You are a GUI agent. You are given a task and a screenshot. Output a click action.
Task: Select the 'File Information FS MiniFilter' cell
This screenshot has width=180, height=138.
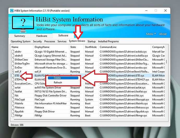[51, 104]
